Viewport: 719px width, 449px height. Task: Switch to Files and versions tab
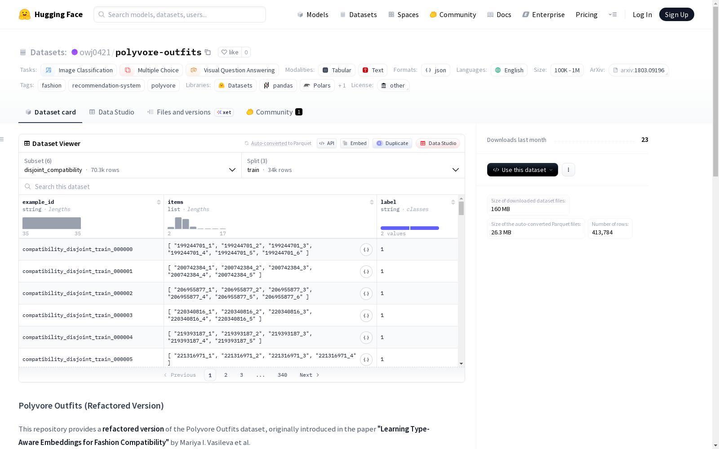190,112
